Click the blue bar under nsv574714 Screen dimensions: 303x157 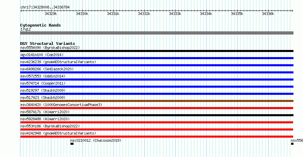click(x=157, y=87)
